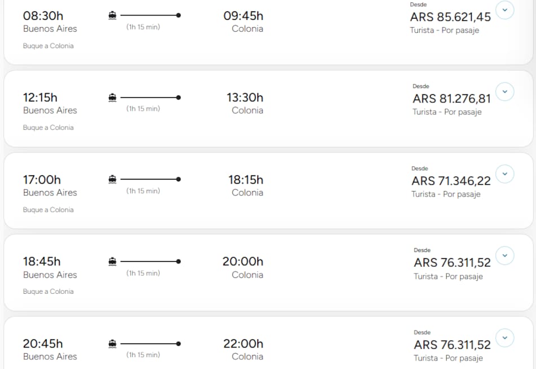Click the ferry icon on the 08:30h trip
536x369 pixels.
(112, 16)
